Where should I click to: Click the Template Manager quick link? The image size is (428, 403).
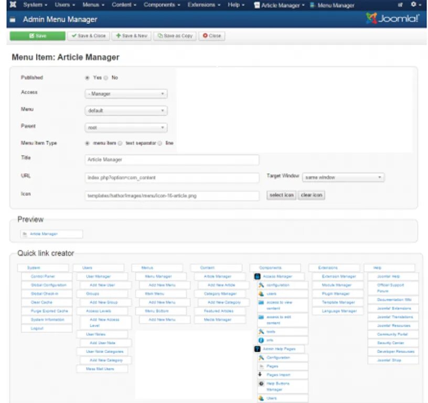tap(338, 302)
